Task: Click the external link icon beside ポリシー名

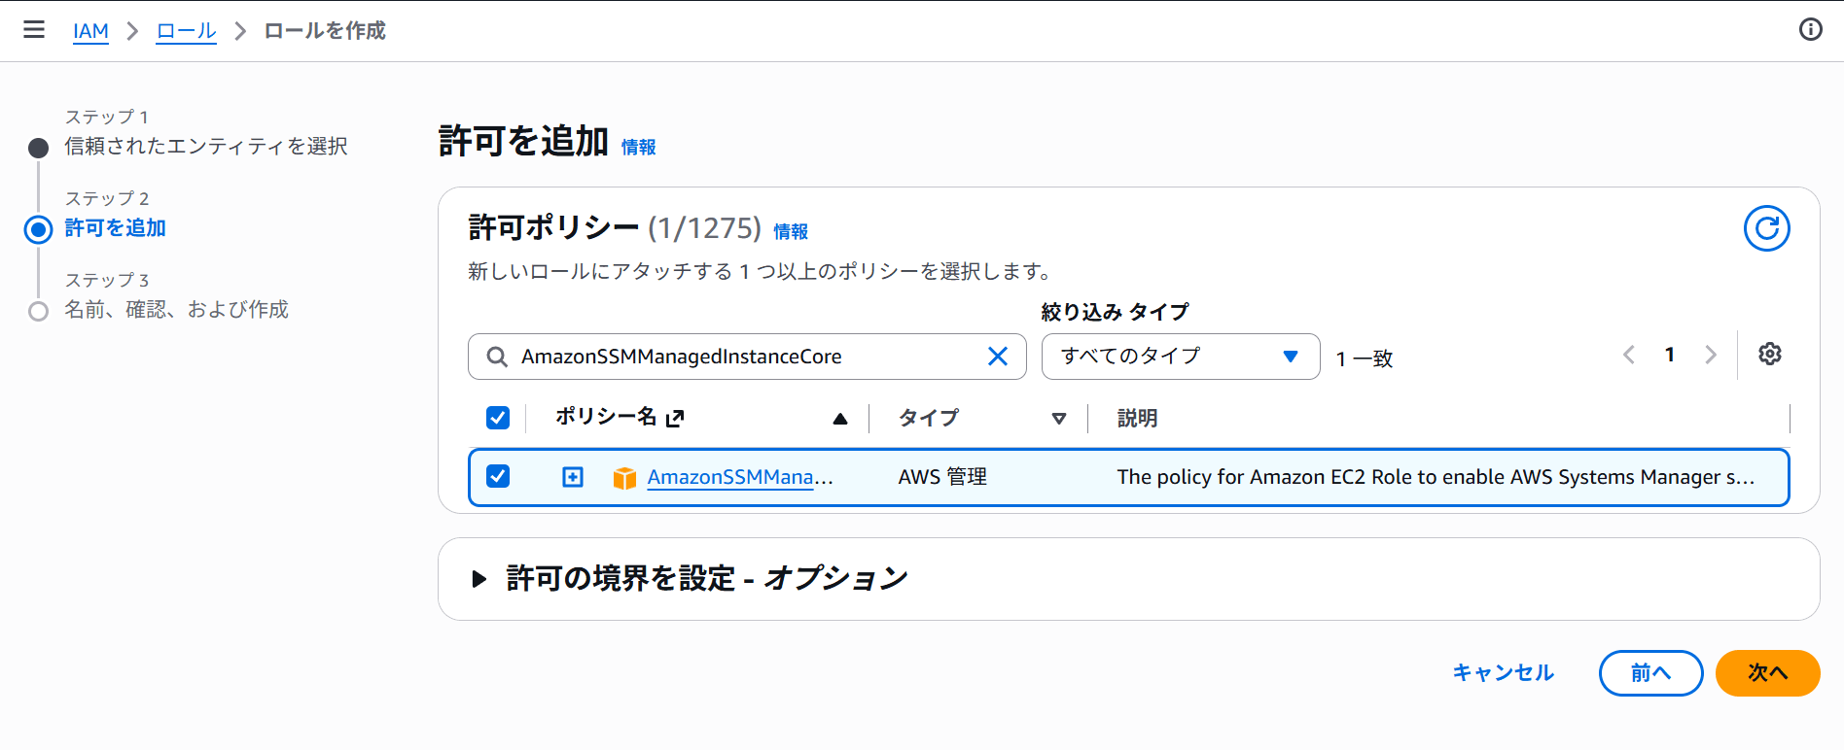Action: tap(675, 418)
